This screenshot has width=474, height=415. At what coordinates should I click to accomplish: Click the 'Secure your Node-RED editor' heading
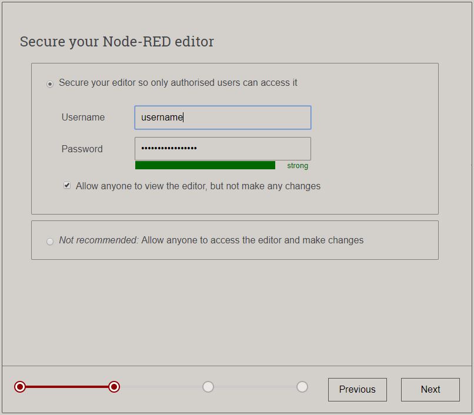(116, 42)
